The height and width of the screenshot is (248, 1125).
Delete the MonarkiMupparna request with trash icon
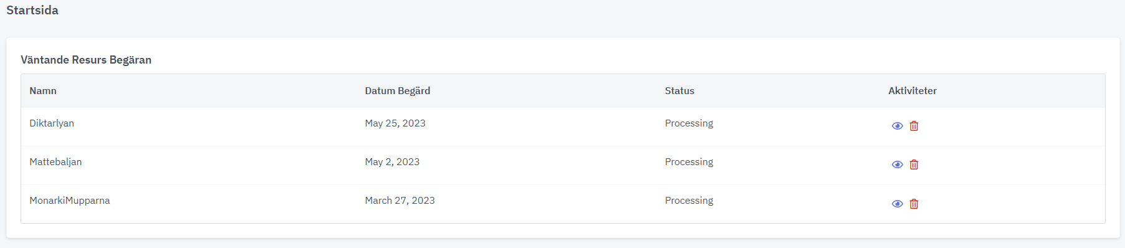pos(914,204)
